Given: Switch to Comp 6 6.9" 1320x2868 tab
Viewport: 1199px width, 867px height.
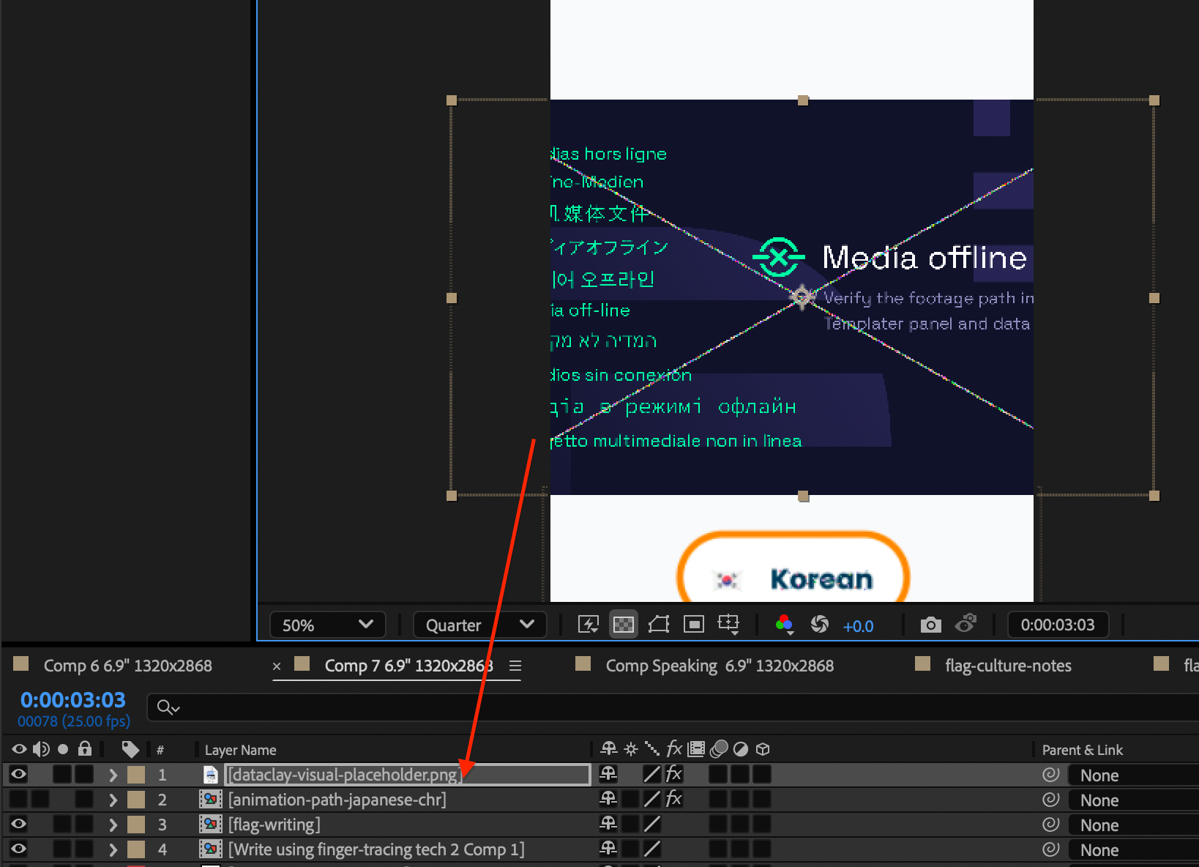Looking at the screenshot, I should click(127, 666).
